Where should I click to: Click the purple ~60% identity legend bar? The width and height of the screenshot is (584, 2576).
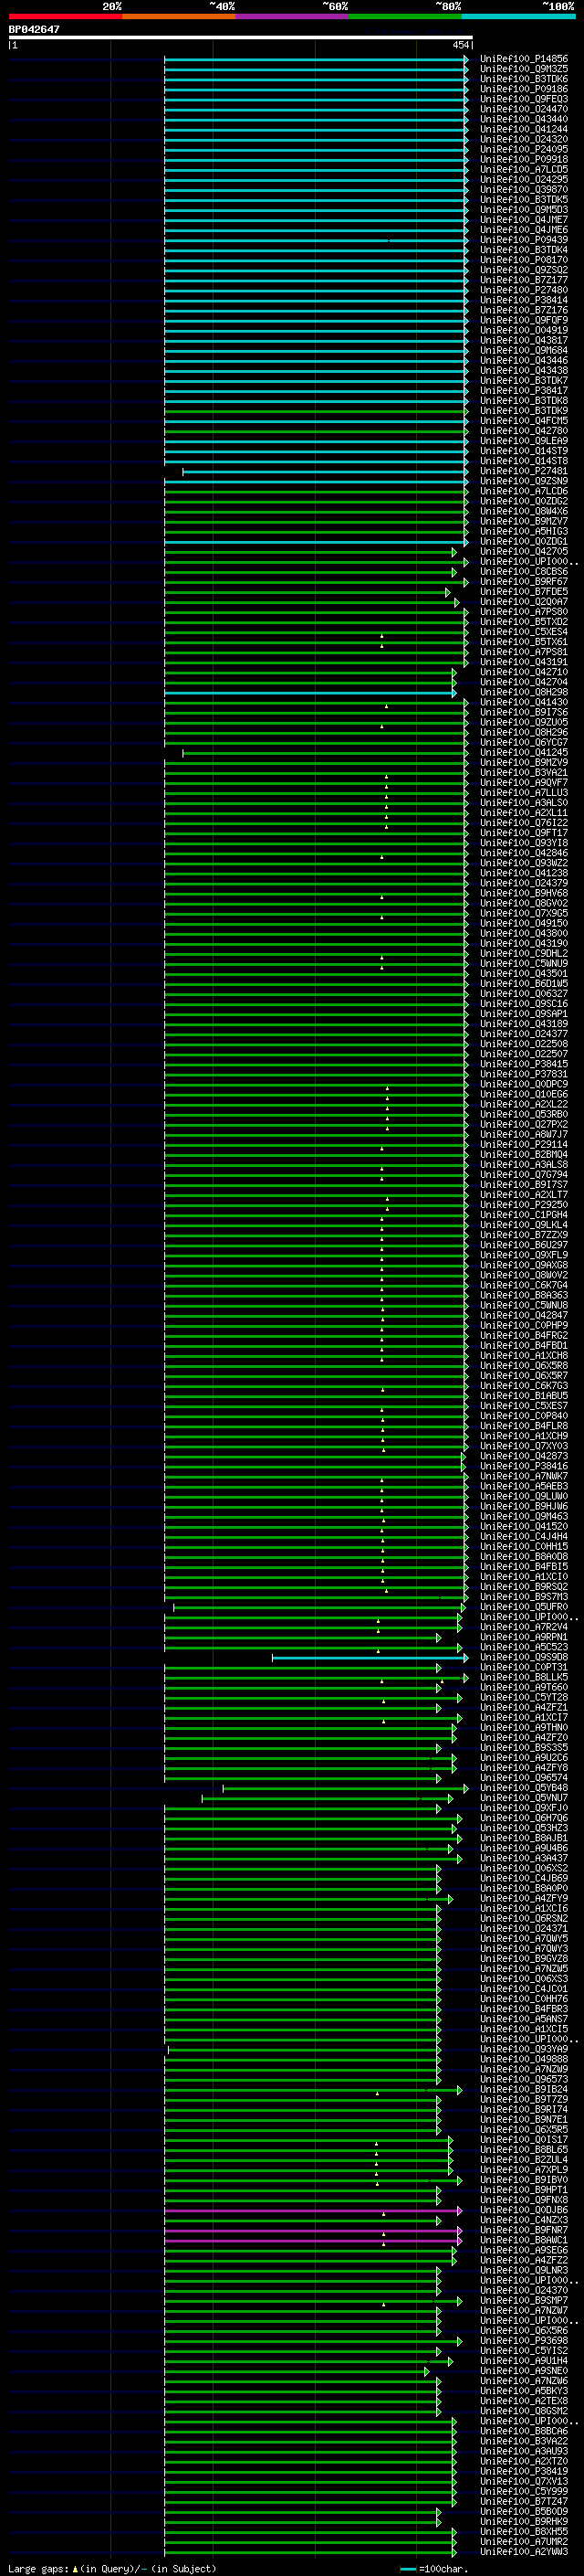[x=291, y=16]
